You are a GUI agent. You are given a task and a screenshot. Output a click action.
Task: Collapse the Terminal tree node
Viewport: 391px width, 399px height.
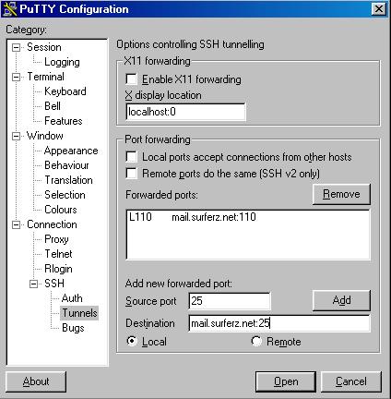coord(16,77)
